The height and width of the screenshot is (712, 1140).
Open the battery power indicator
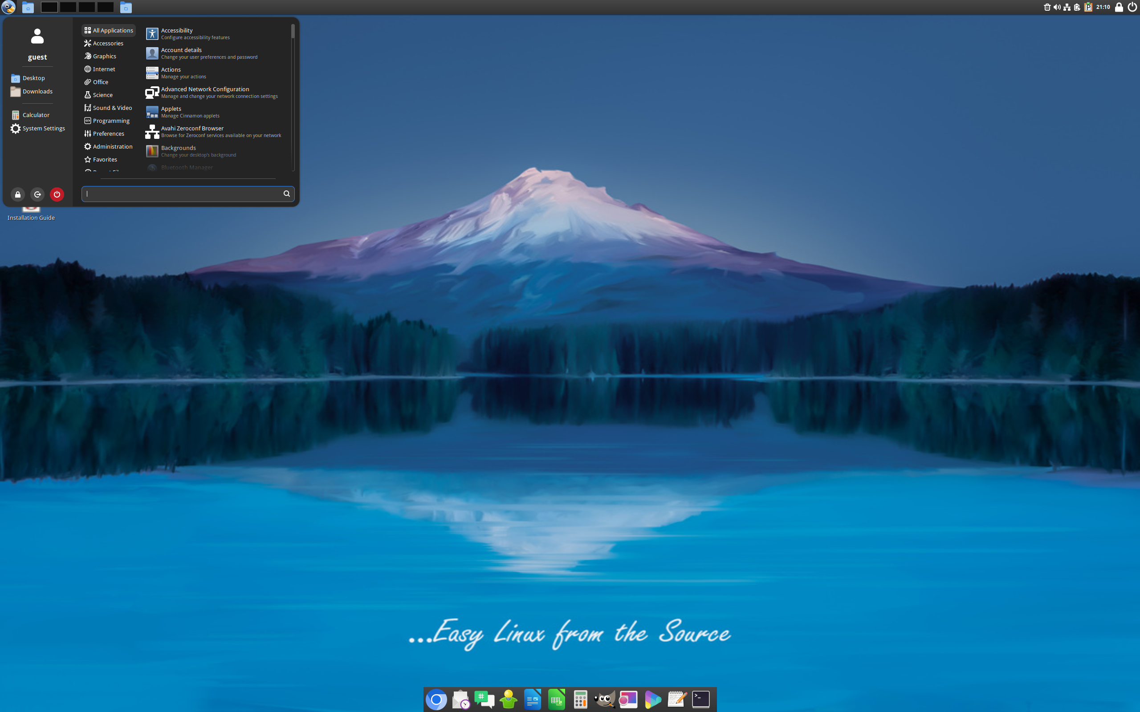[1077, 7]
